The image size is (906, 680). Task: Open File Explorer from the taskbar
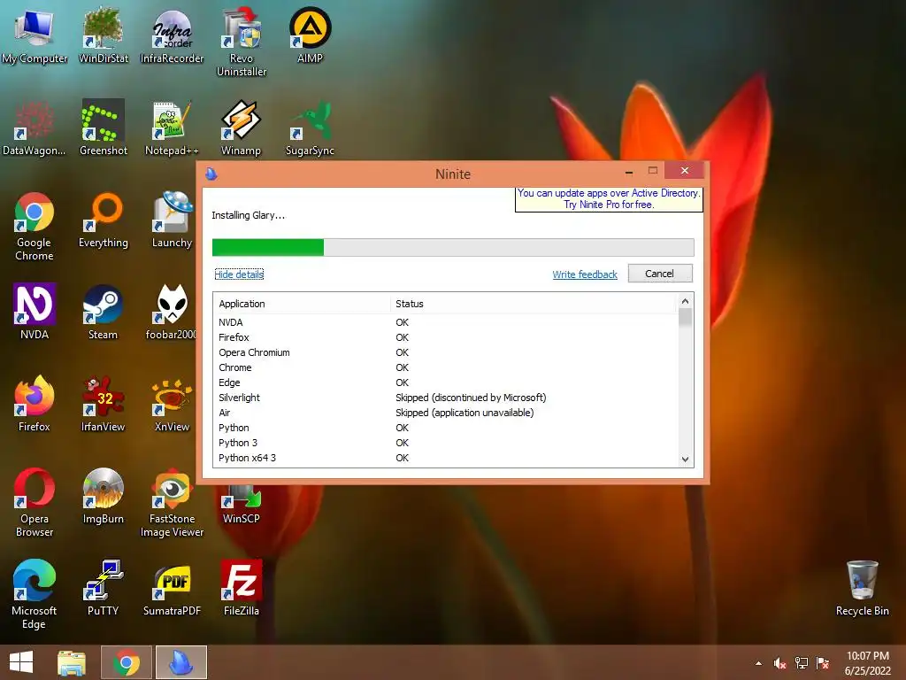(x=71, y=662)
